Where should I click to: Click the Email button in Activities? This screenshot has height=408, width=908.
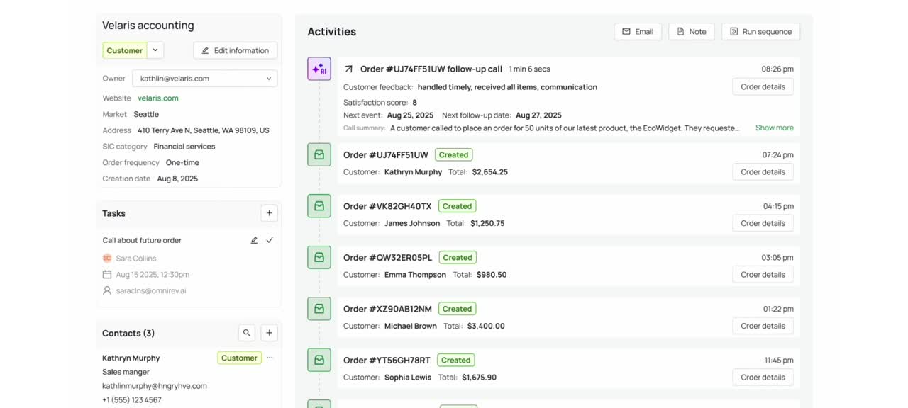pos(638,31)
